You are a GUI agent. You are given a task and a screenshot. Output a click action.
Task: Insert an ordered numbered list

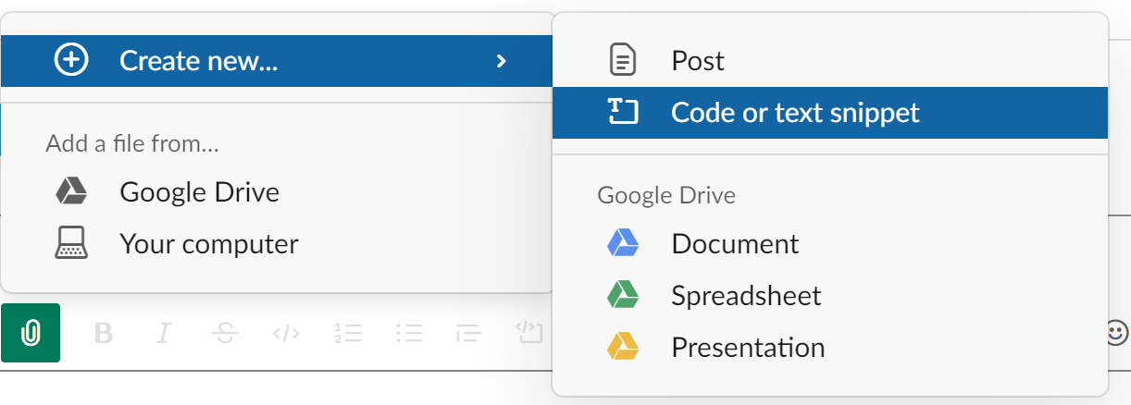[x=348, y=333]
